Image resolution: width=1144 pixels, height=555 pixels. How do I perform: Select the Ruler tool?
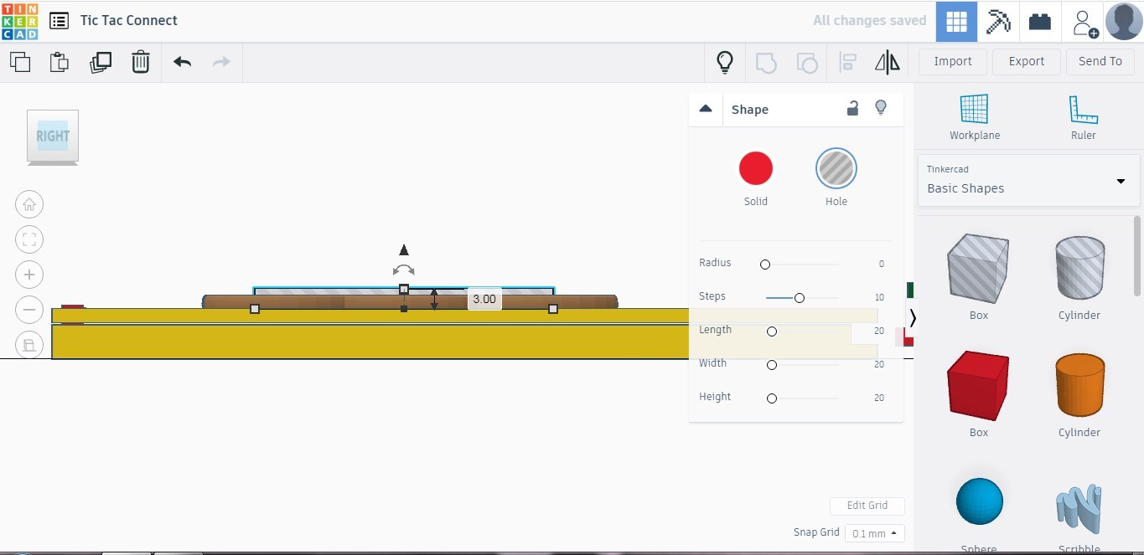(x=1083, y=113)
